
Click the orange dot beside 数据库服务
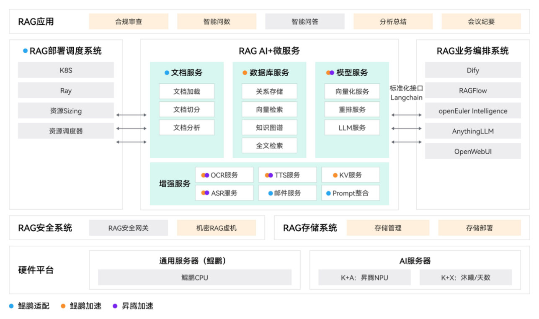(245, 73)
